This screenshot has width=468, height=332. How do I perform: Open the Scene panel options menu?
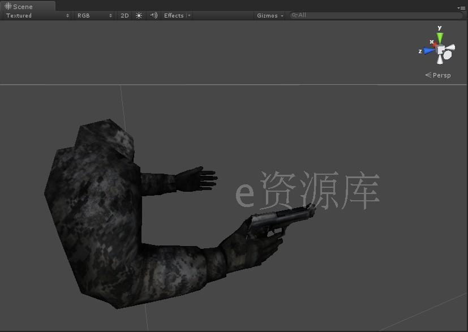point(461,8)
